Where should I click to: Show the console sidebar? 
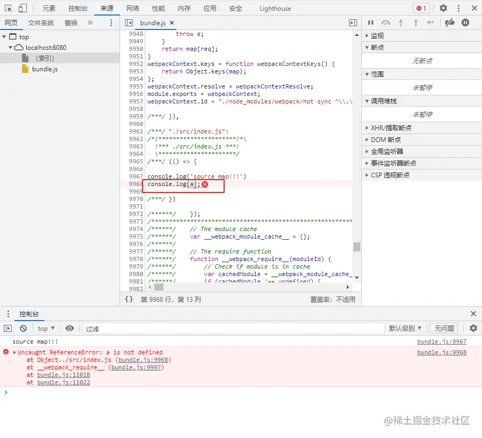tap(8, 329)
